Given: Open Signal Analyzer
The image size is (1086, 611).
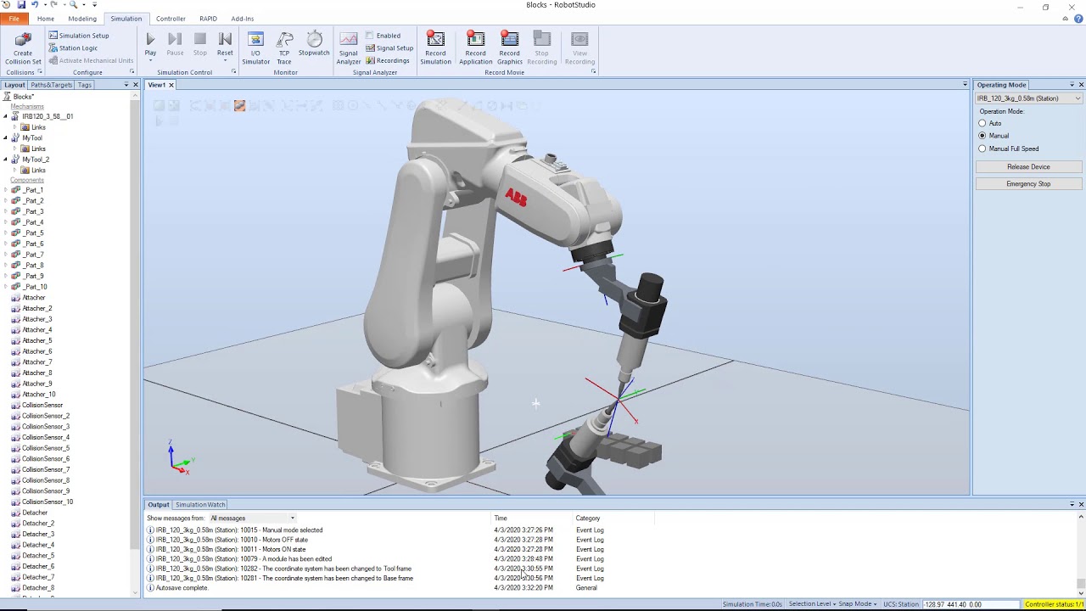Looking at the screenshot, I should (349, 48).
